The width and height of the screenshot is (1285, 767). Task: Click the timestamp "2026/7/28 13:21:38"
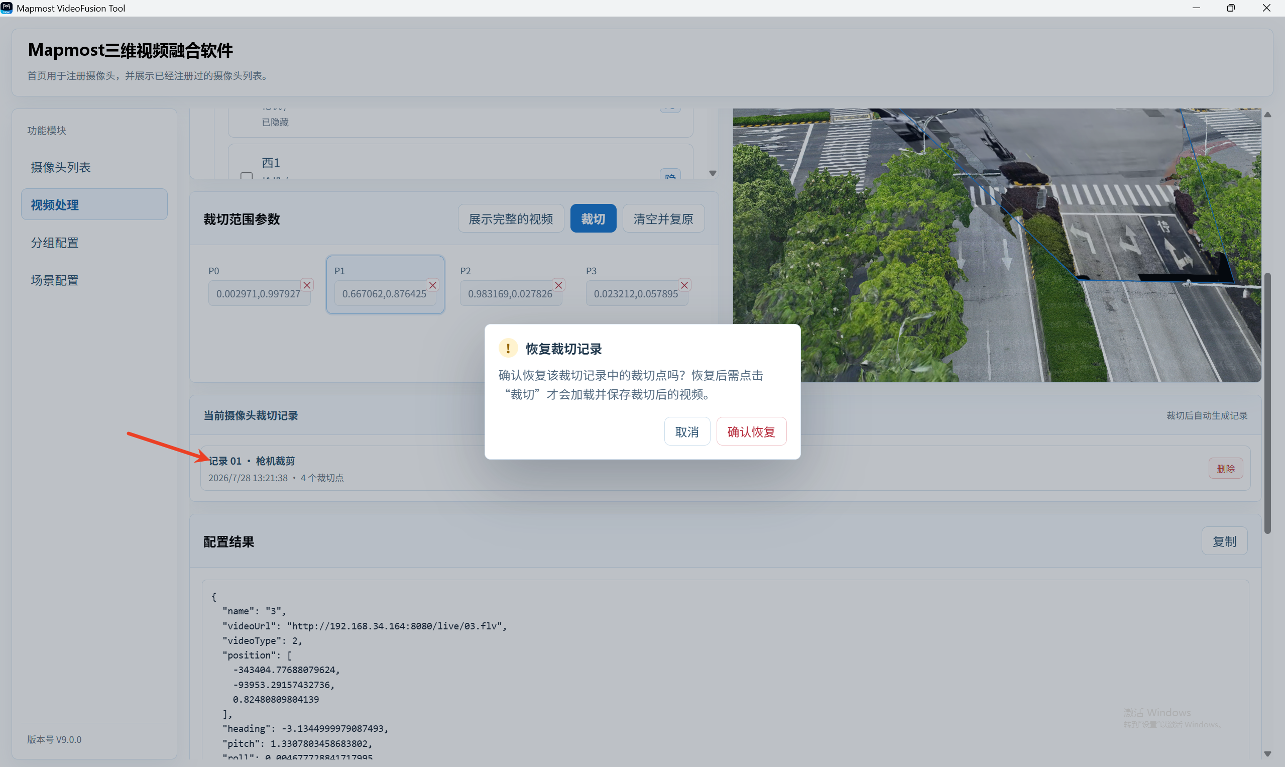click(x=248, y=478)
